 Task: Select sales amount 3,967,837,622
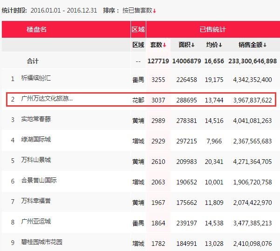click(253, 100)
